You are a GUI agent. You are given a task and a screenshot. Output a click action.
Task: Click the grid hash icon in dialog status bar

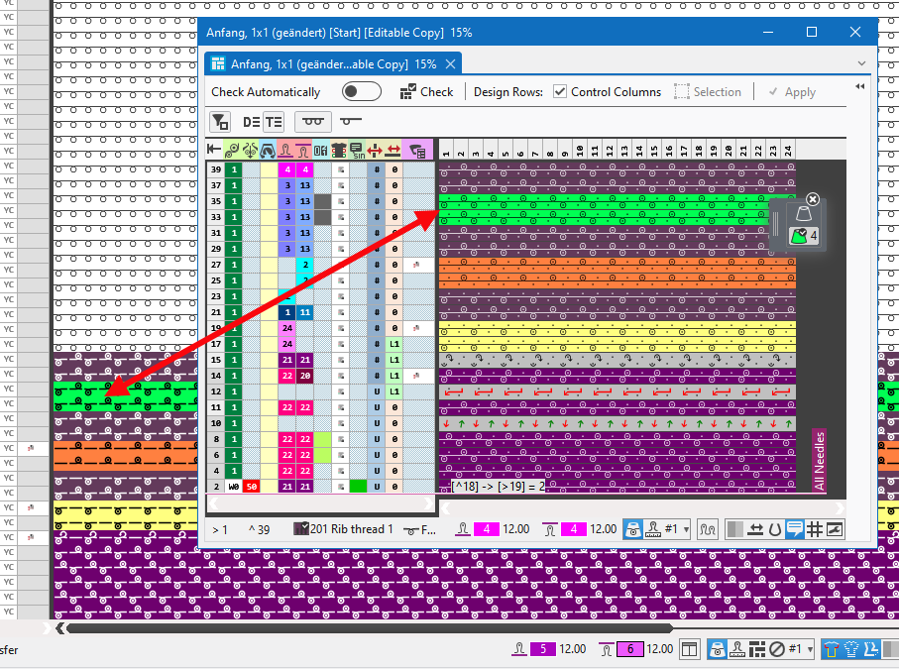click(815, 529)
